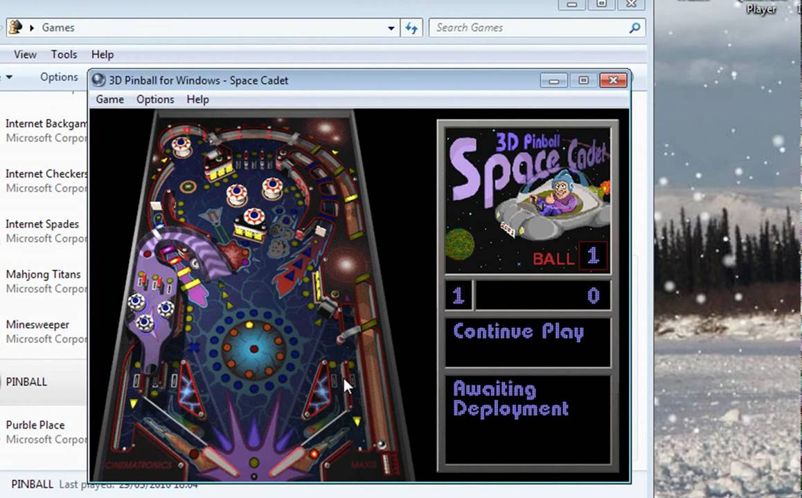Click Options in Games explorer toolbar
The height and width of the screenshot is (498, 802).
click(x=60, y=77)
